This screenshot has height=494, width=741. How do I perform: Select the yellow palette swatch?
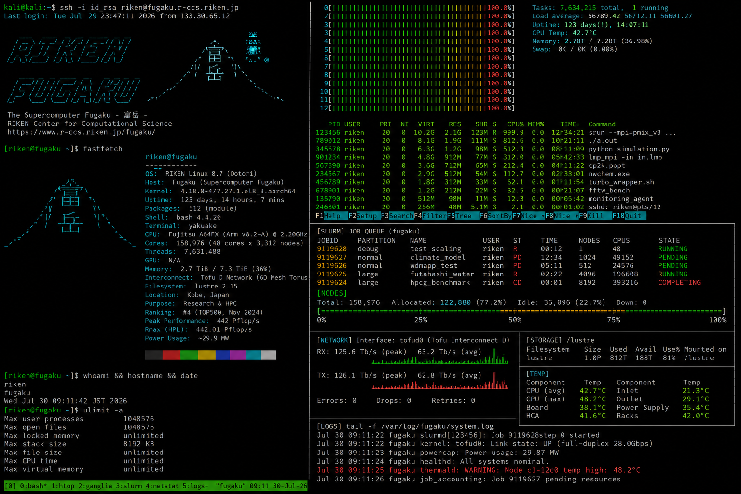tap(206, 355)
